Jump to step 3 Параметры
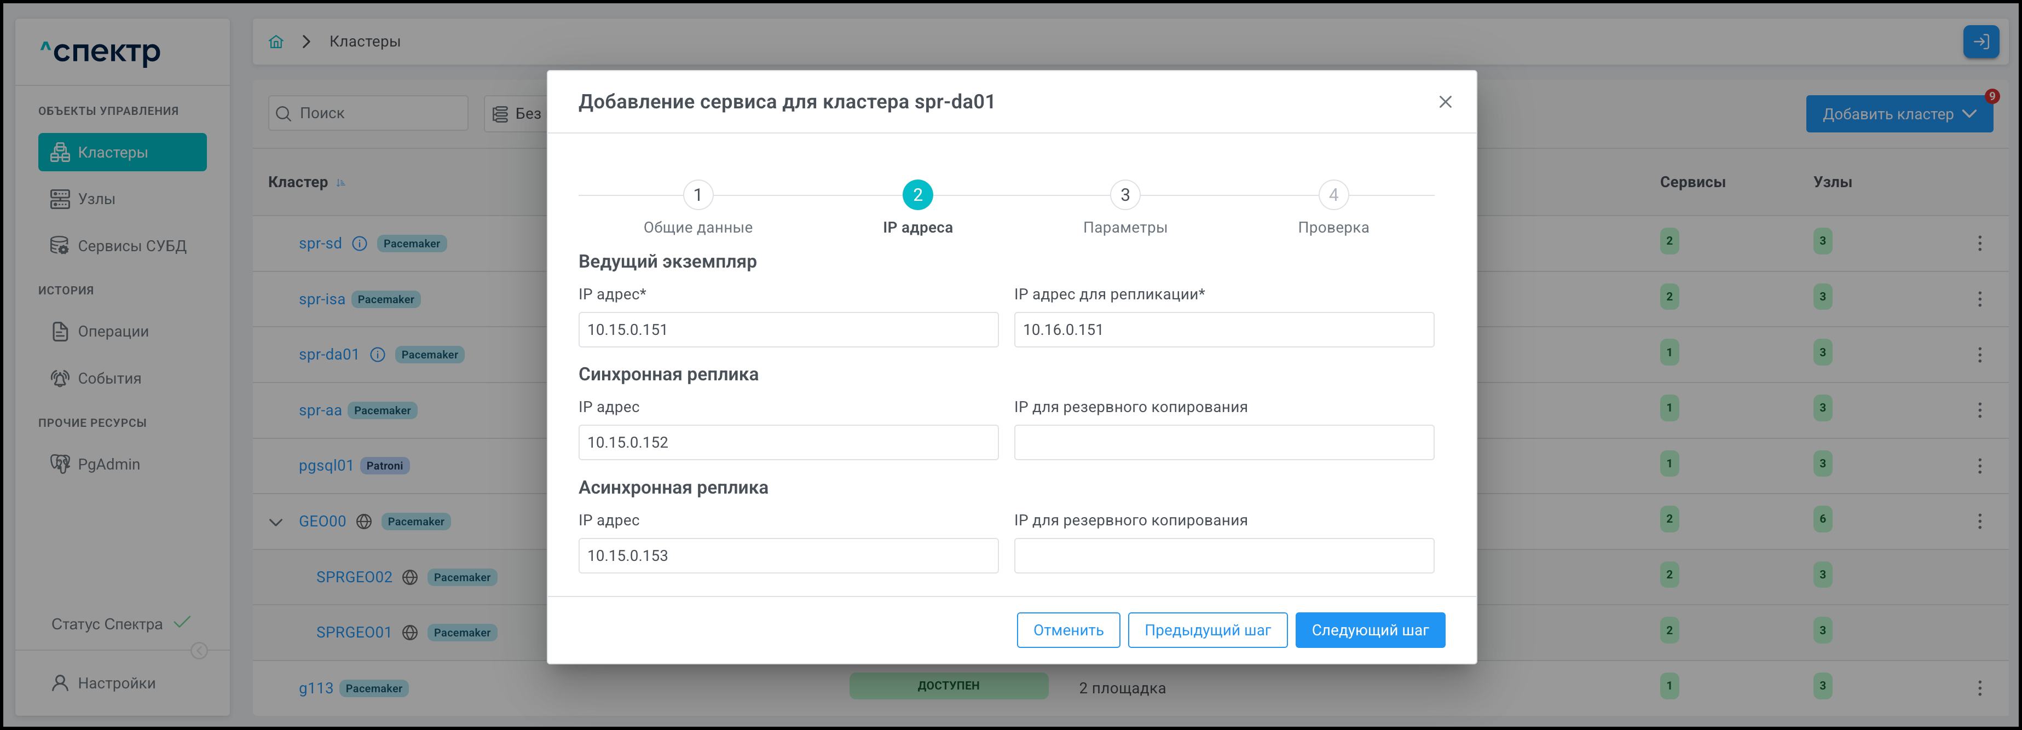Viewport: 2022px width, 730px height. click(x=1124, y=195)
